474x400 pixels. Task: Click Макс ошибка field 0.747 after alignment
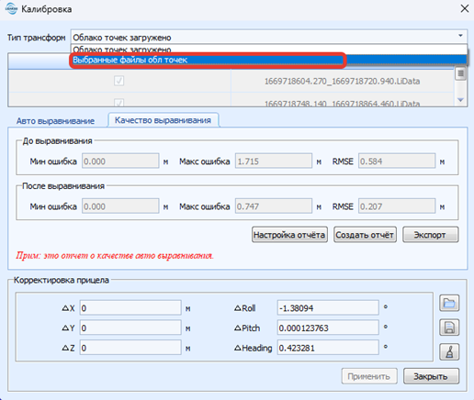274,206
